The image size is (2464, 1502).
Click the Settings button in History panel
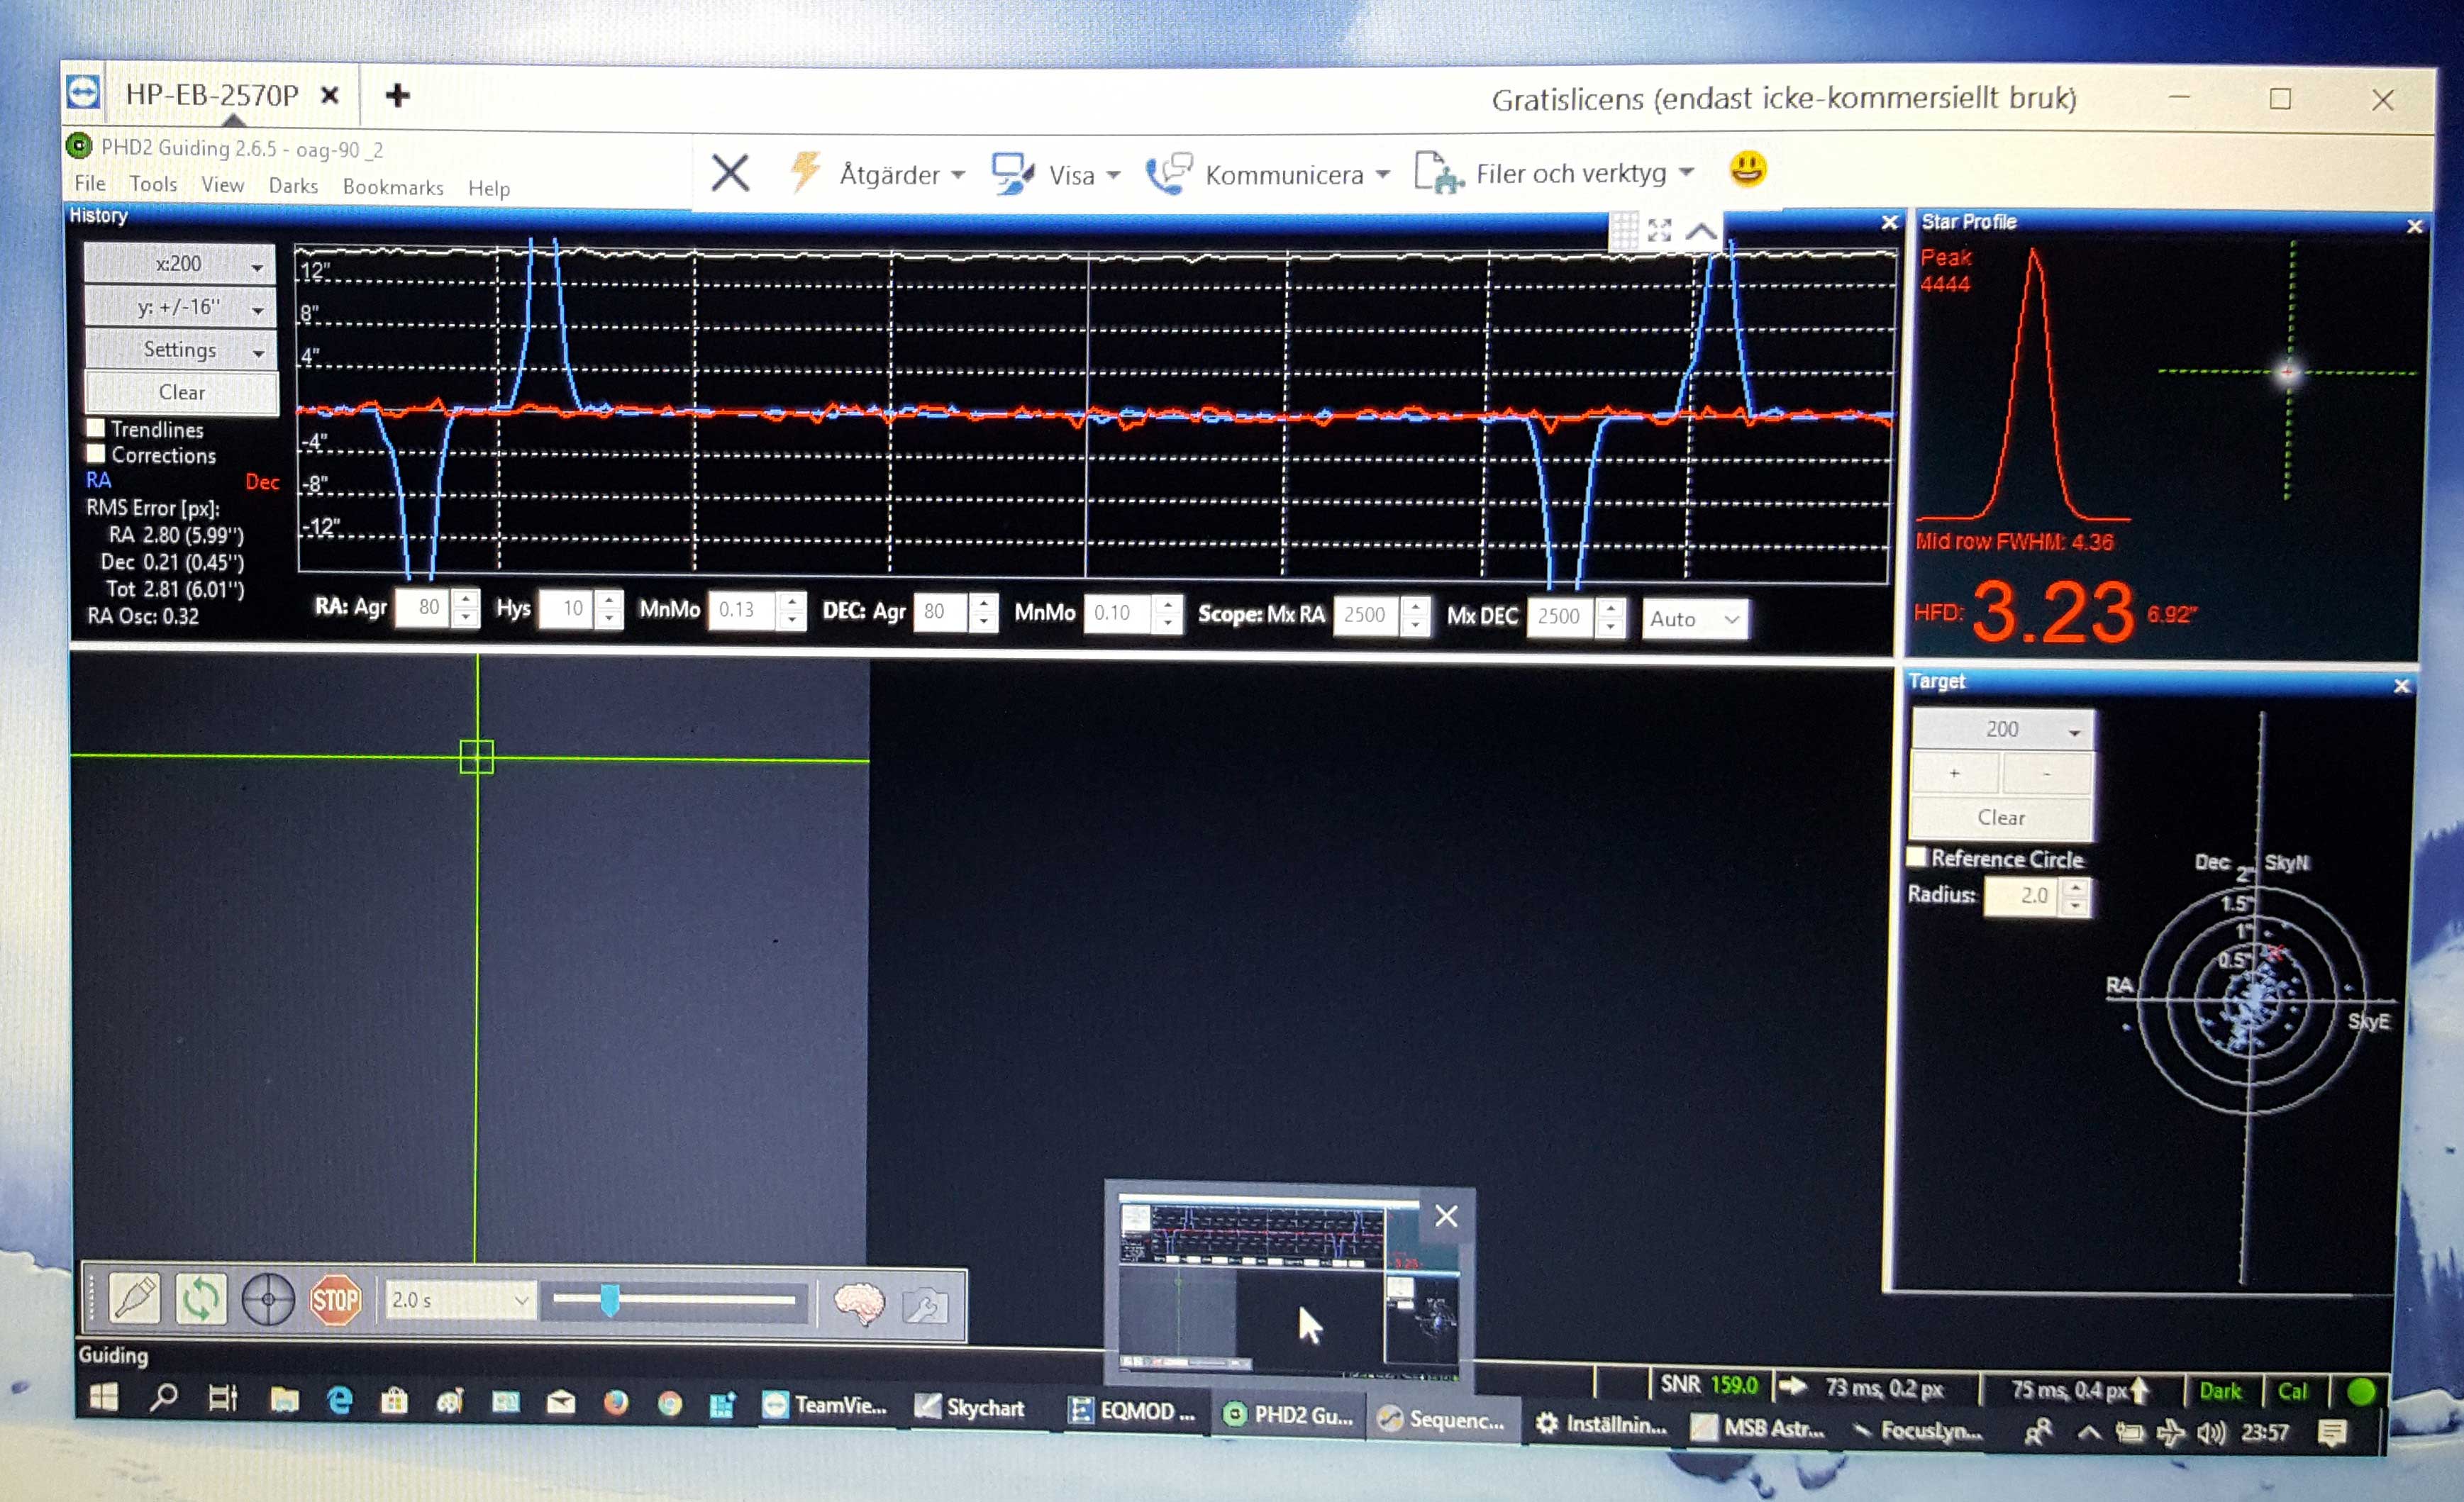180,350
